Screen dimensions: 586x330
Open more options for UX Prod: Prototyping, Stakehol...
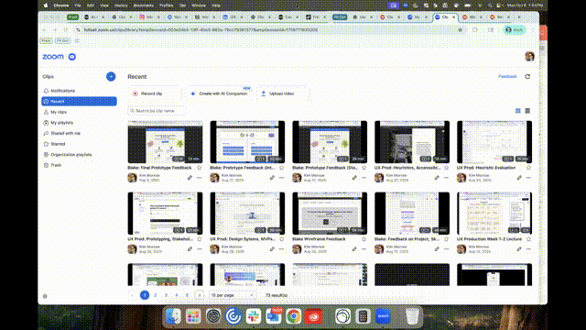(200, 248)
